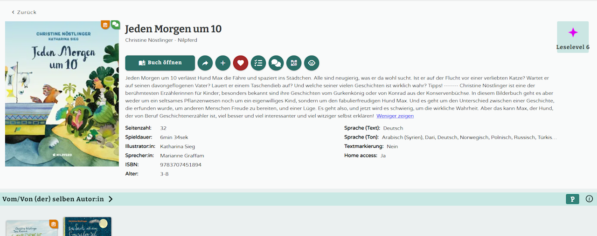This screenshot has width=597, height=236.
Task: Show the QR code for this book
Action: click(294, 63)
